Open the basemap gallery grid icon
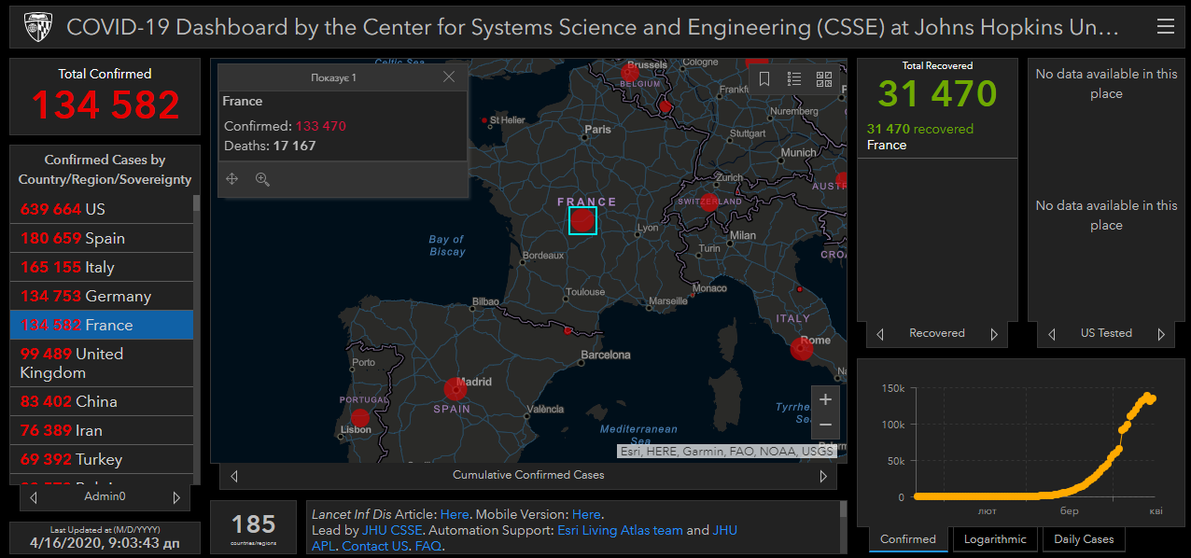 pyautogui.click(x=824, y=79)
